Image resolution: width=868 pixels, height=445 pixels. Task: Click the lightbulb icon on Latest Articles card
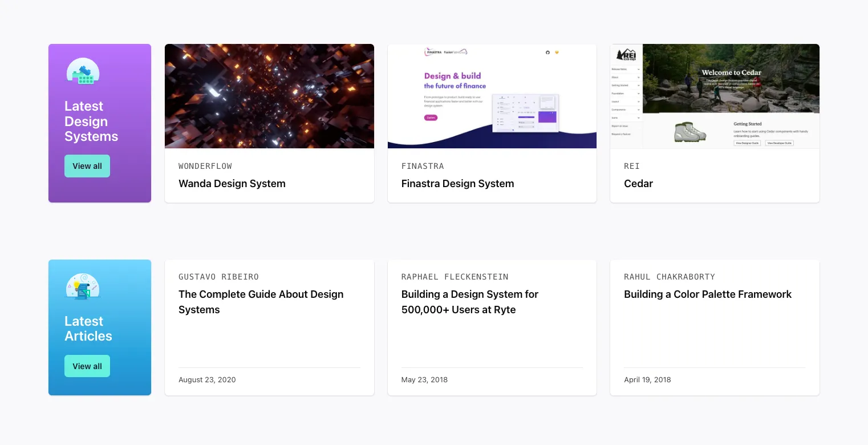[83, 286]
